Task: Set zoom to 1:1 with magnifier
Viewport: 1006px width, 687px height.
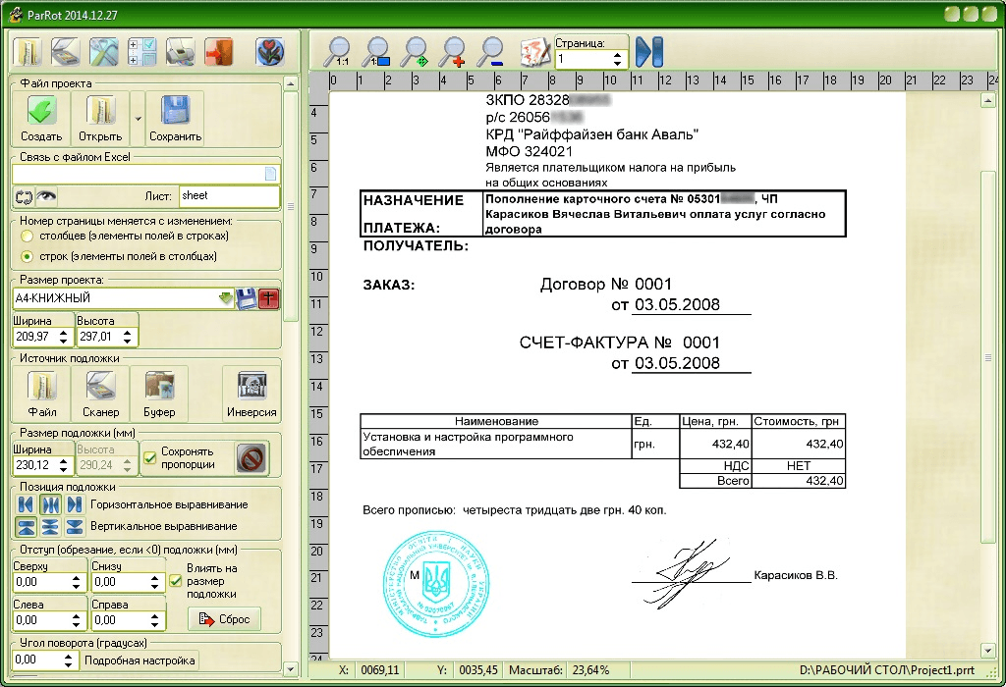Action: (338, 52)
